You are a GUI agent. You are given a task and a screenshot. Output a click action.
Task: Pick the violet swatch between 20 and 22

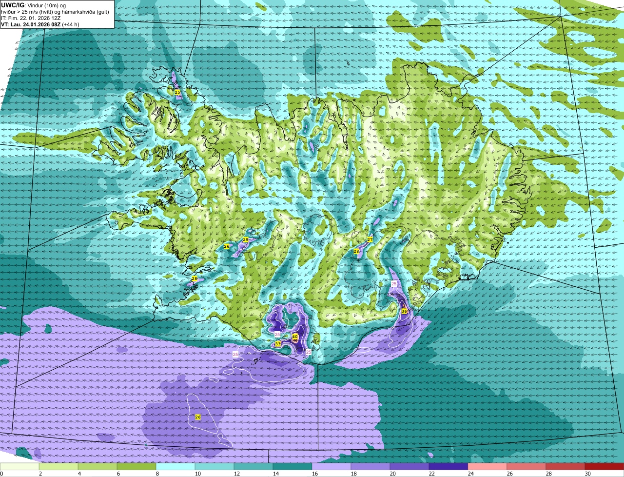409,466
